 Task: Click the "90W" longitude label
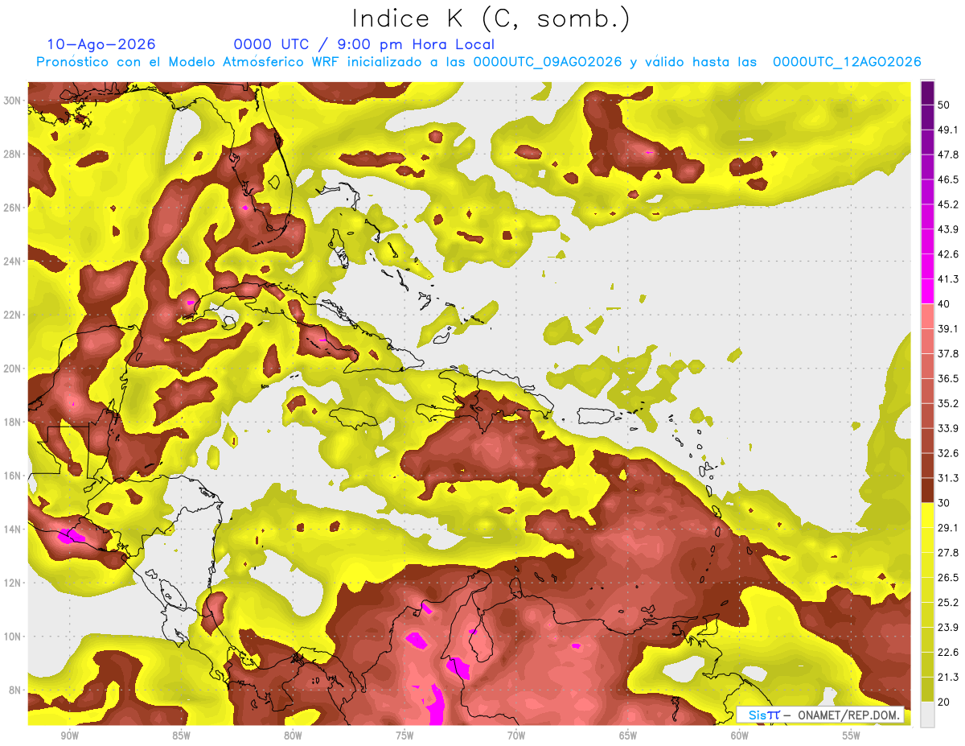click(x=69, y=736)
